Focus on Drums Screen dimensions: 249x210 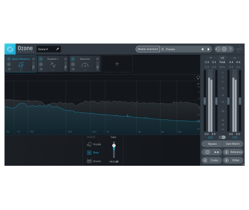94,161
